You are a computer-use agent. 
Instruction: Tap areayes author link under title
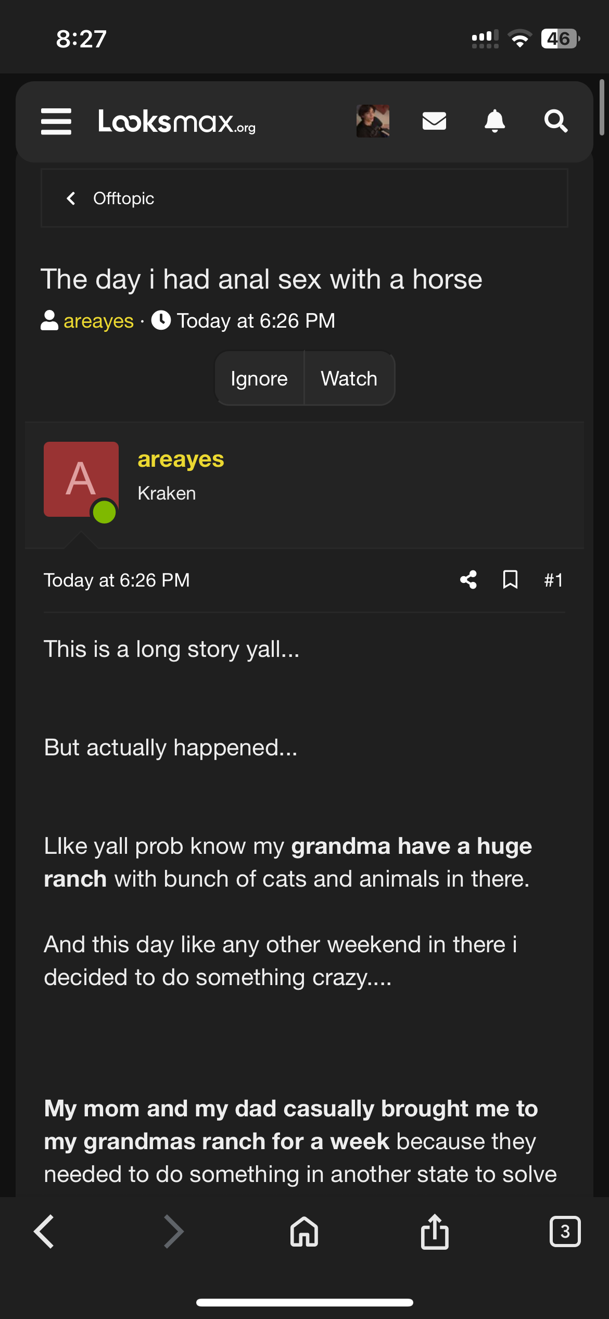[x=98, y=321]
